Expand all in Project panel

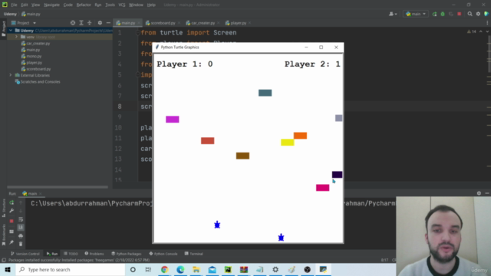click(x=81, y=23)
